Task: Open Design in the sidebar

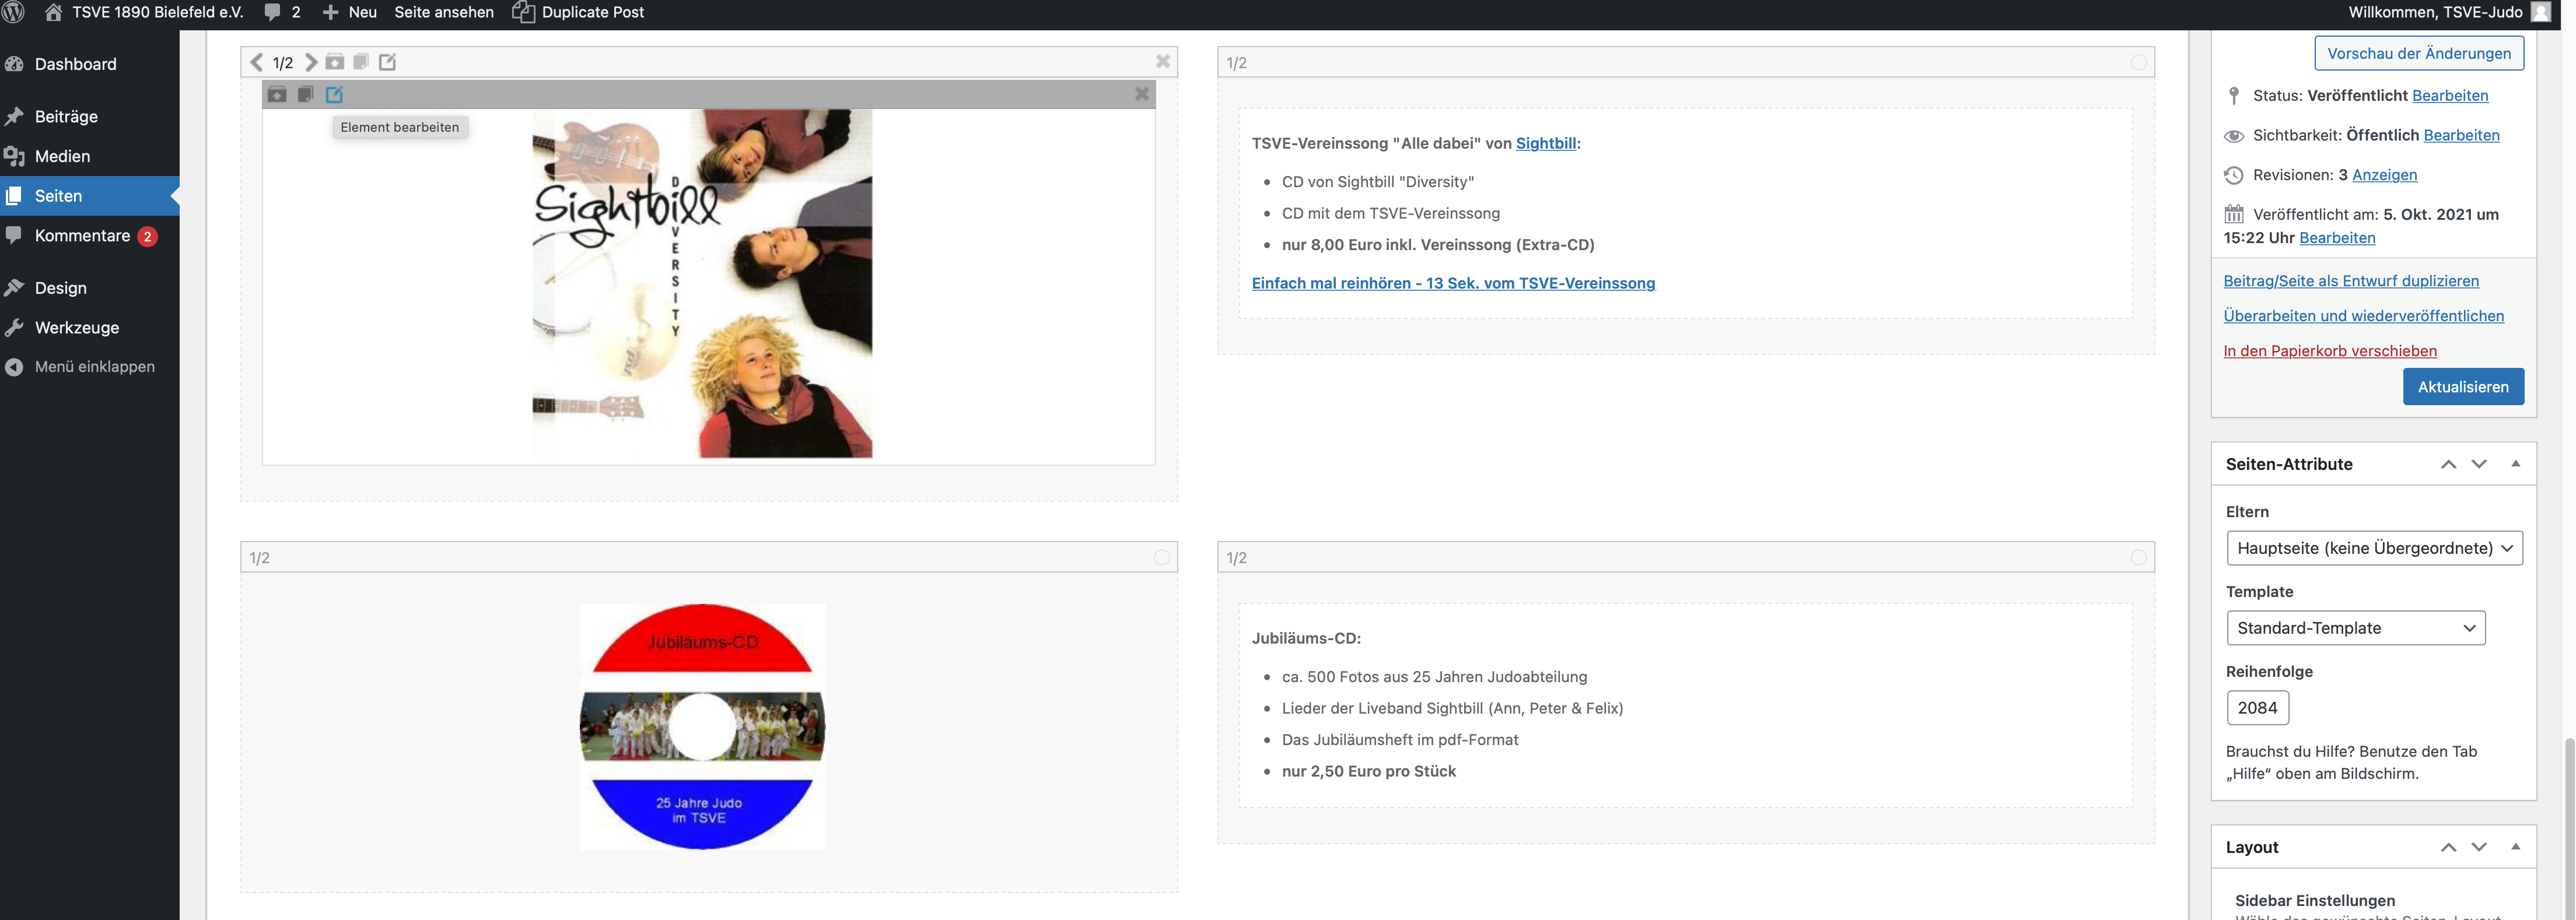Action: pos(60,288)
